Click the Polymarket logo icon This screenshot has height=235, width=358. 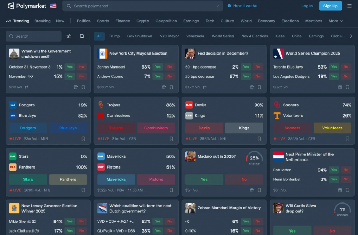coord(11,6)
